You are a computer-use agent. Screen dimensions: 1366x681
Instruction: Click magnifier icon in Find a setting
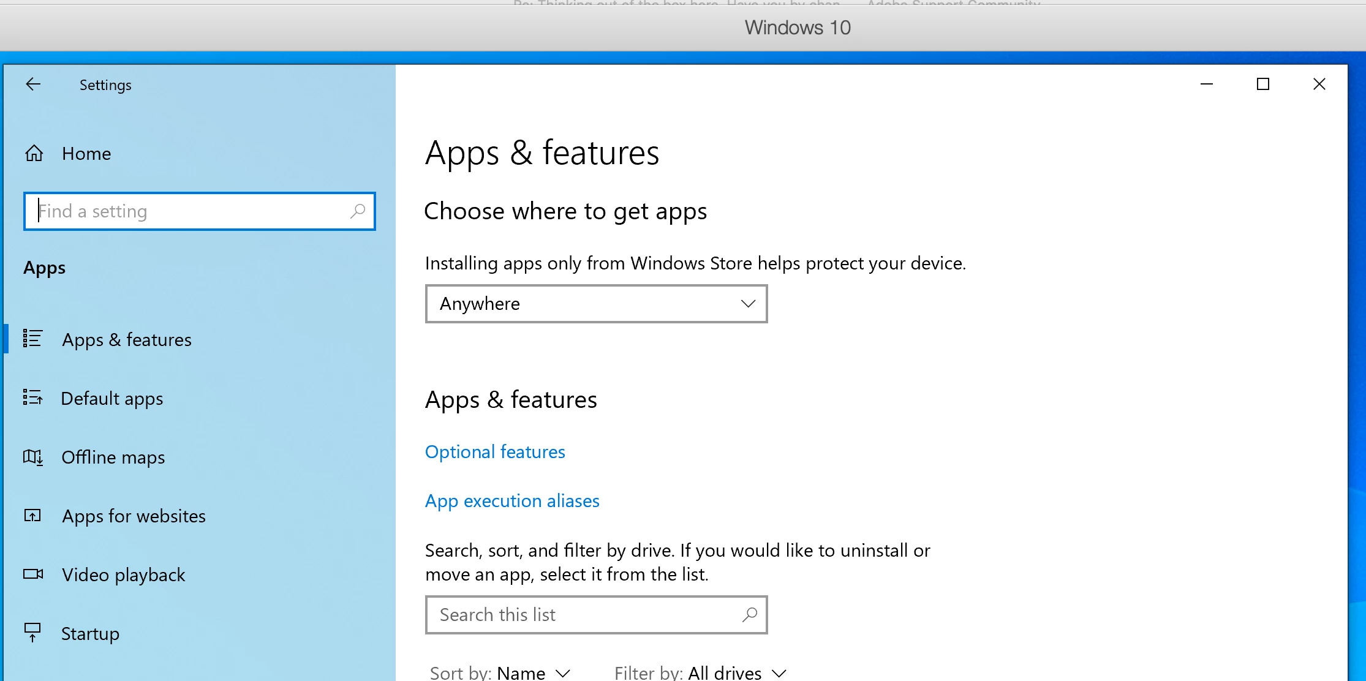click(358, 211)
